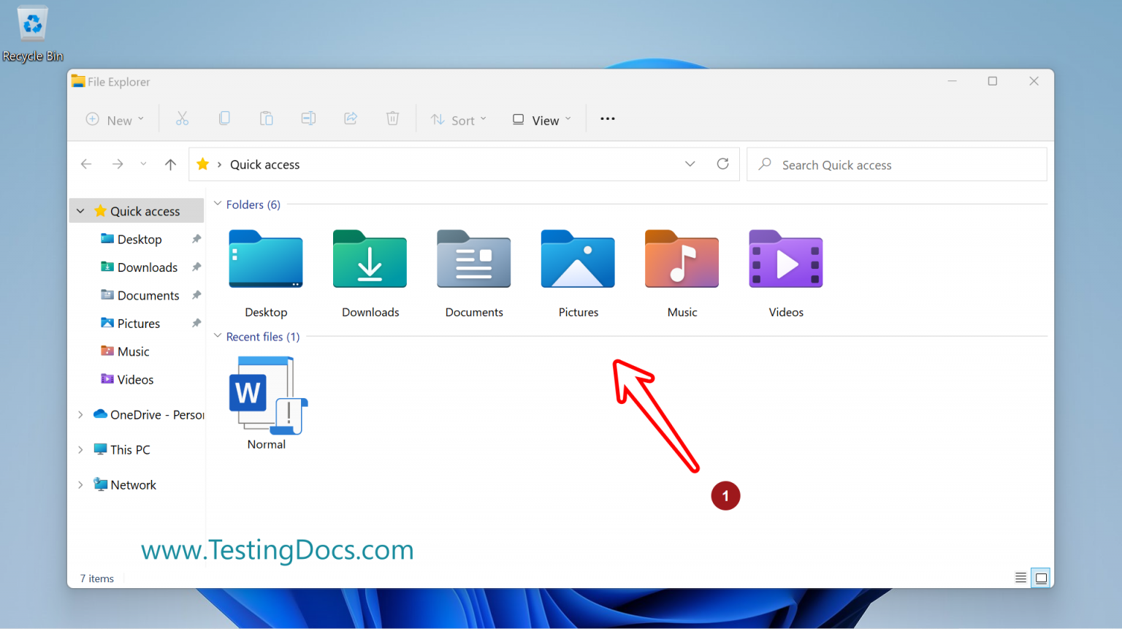
Task: Click the Paste icon in the toolbar
Action: click(266, 118)
